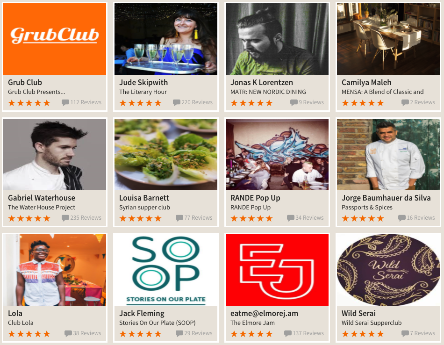444x345 pixels.
Task: Click the review bubble icon for Jonas K Lorentzen
Action: click(x=294, y=102)
